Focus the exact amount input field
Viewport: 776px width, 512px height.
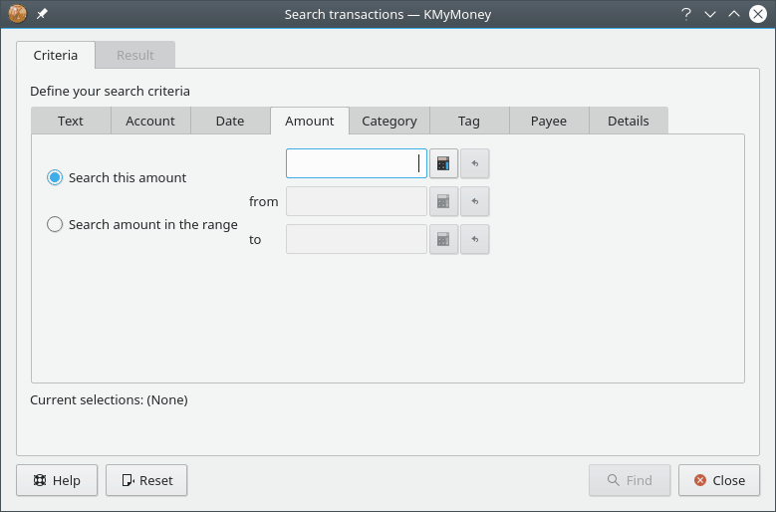point(357,163)
